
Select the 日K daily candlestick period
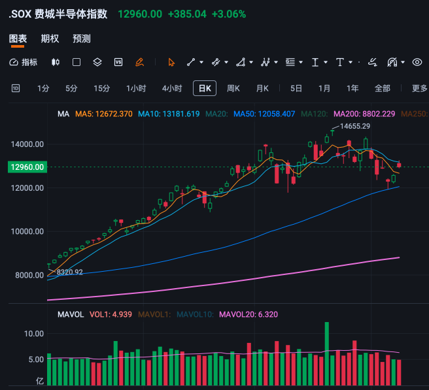tap(205, 88)
